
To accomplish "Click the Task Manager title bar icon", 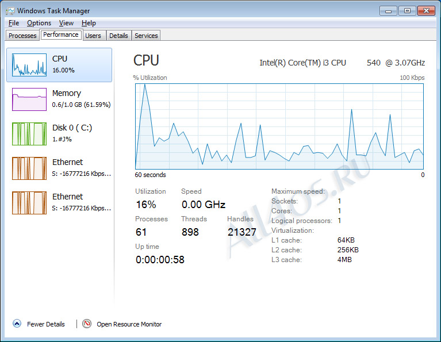I will pos(10,11).
